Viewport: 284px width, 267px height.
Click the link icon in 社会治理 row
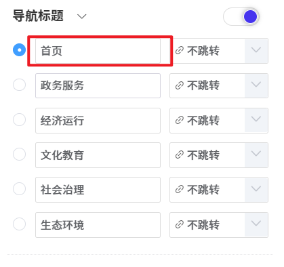click(180, 190)
